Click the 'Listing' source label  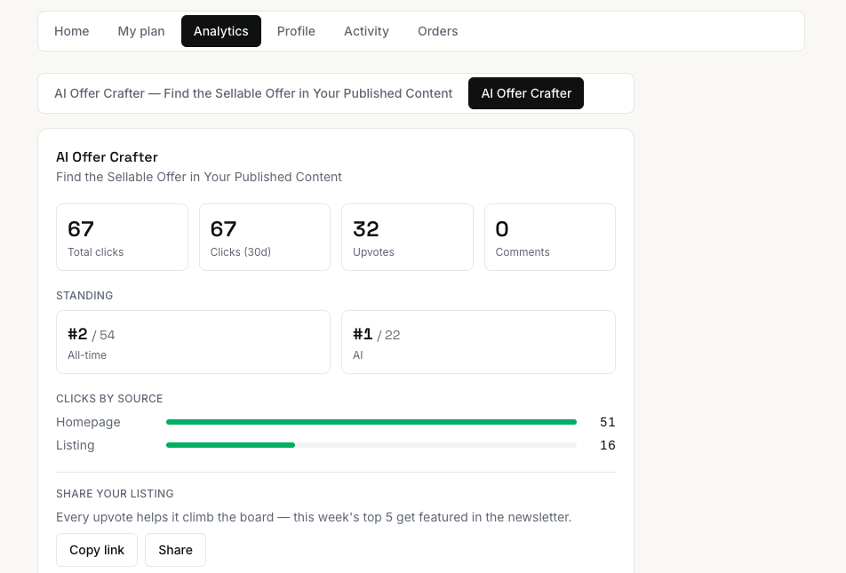coord(76,445)
